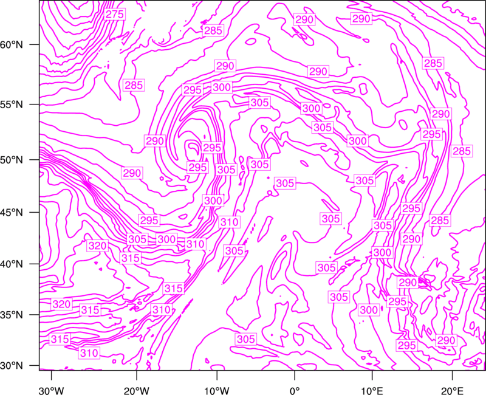
Task: Pick the 35°N latitude axis label
Action: point(11,315)
